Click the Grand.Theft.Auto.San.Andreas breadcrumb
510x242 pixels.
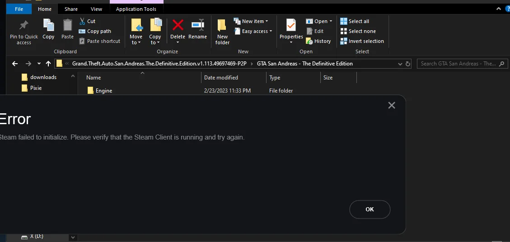tap(159, 64)
